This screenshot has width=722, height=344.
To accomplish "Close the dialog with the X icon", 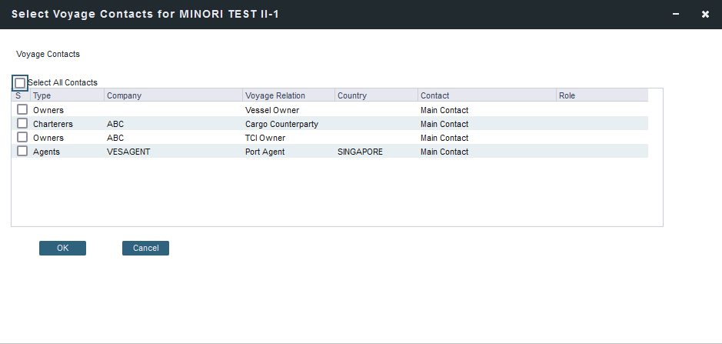I will pyautogui.click(x=705, y=15).
